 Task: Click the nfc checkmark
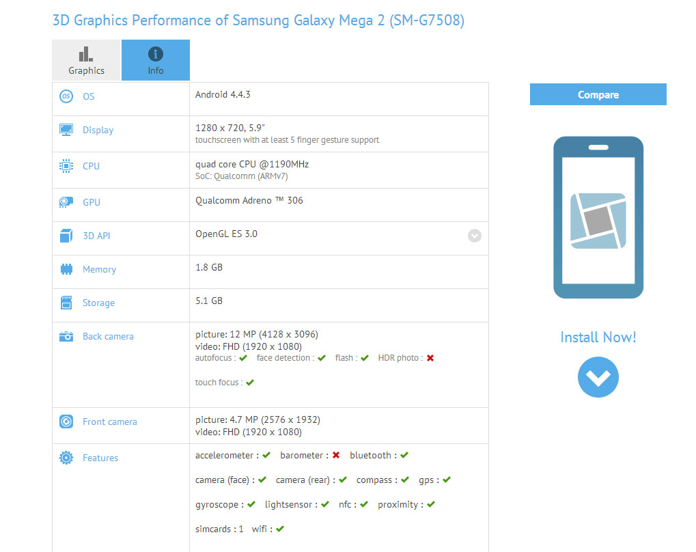[x=364, y=504]
